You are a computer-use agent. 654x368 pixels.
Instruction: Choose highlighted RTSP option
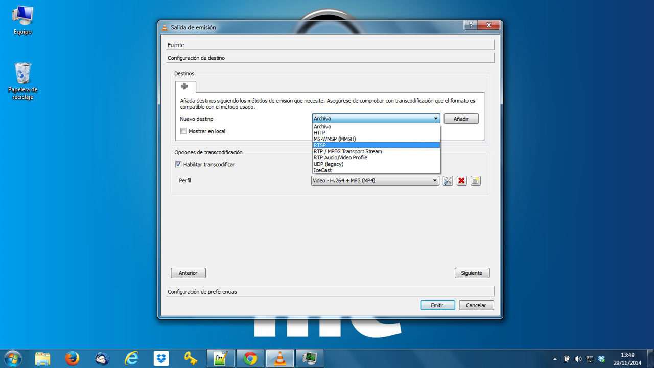[x=376, y=145]
